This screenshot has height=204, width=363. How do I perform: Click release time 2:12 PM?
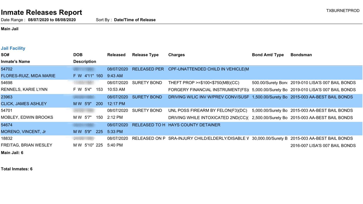click(115, 118)
